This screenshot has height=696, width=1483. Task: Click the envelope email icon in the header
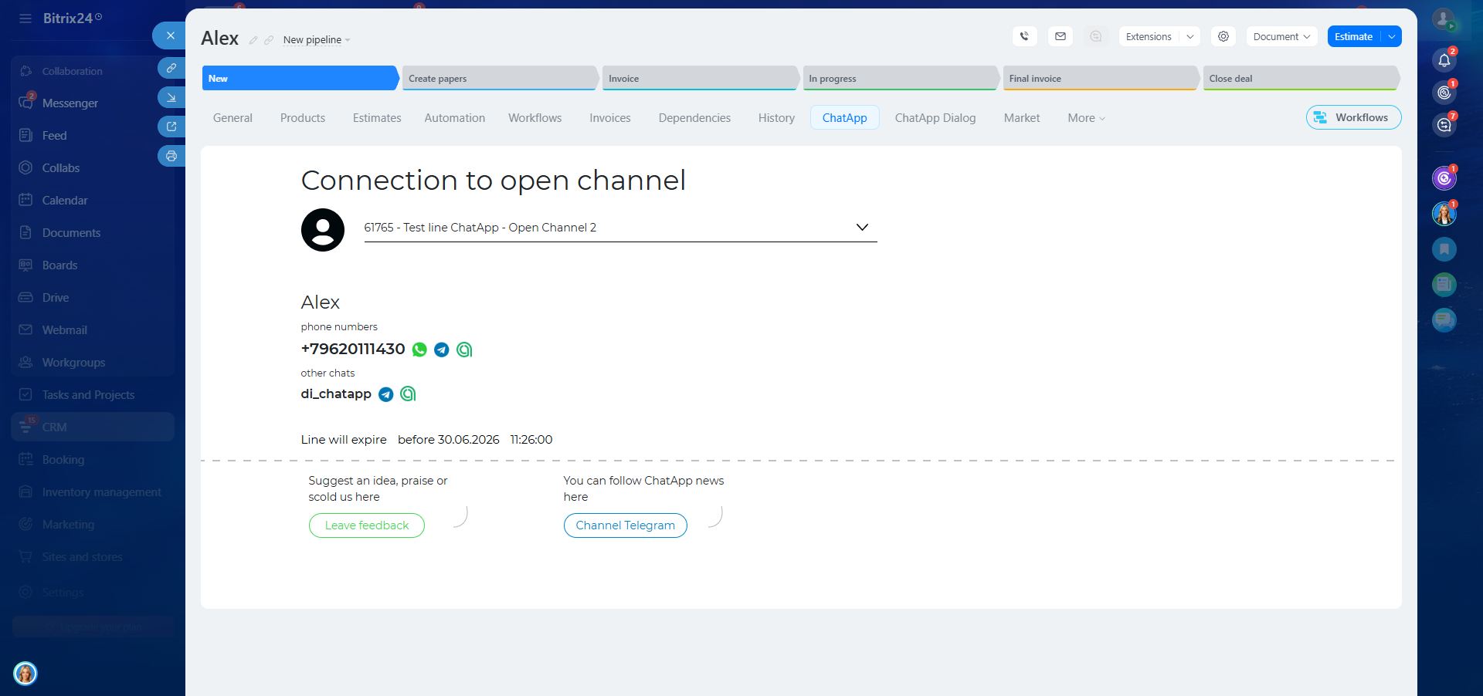1060,36
